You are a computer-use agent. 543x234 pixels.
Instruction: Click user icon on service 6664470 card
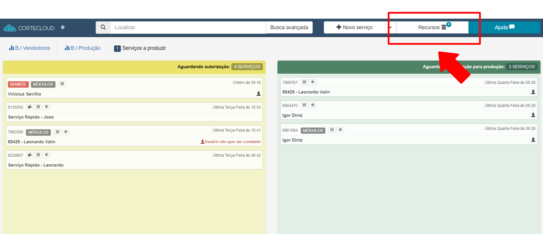[x=533, y=115]
